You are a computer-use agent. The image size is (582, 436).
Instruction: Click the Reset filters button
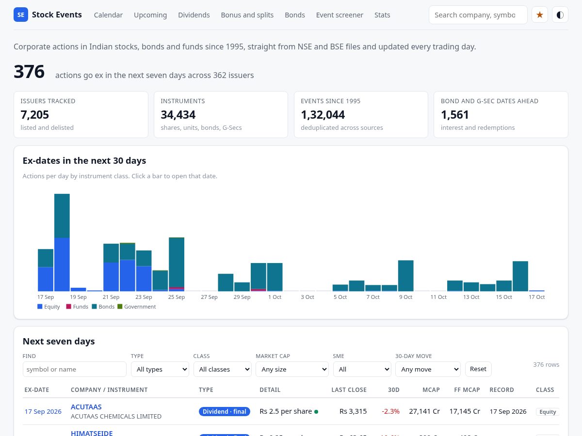pos(478,369)
